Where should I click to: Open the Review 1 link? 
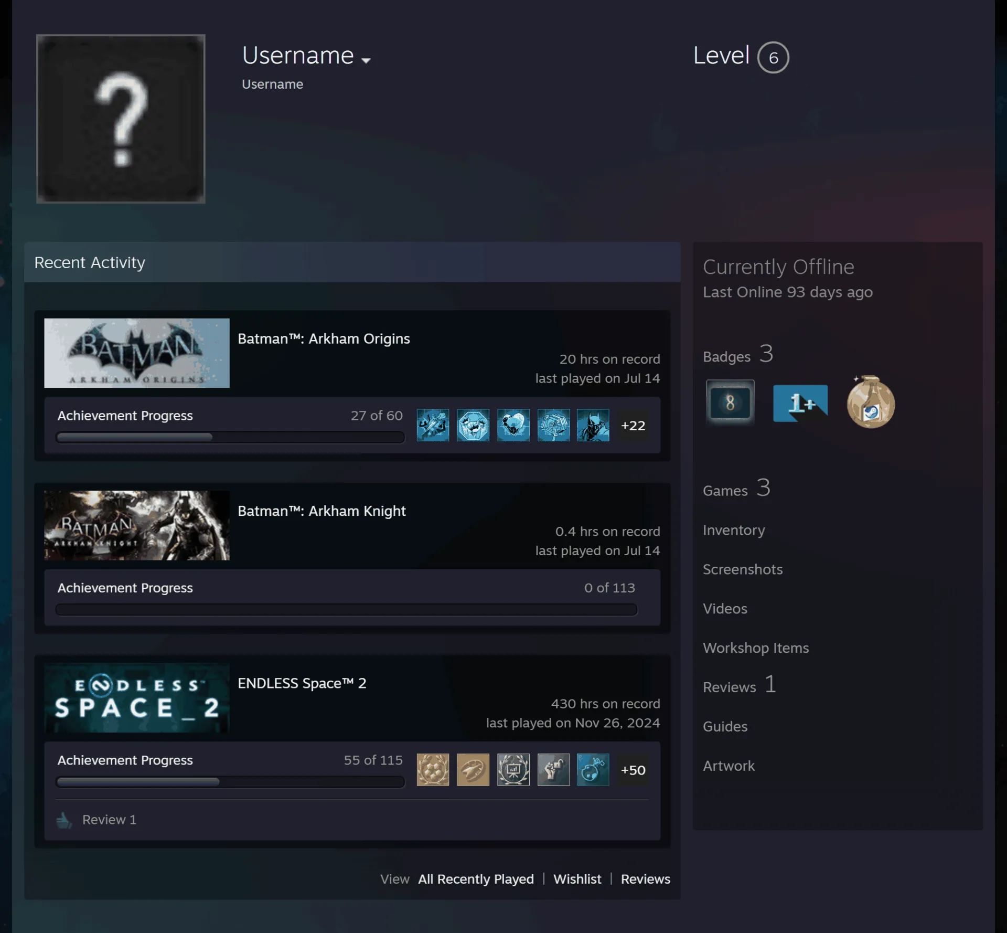click(109, 820)
